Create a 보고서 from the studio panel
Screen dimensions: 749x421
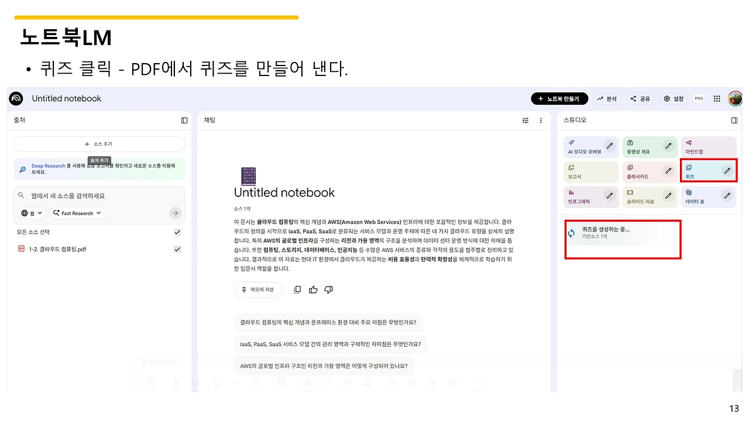tap(585, 170)
